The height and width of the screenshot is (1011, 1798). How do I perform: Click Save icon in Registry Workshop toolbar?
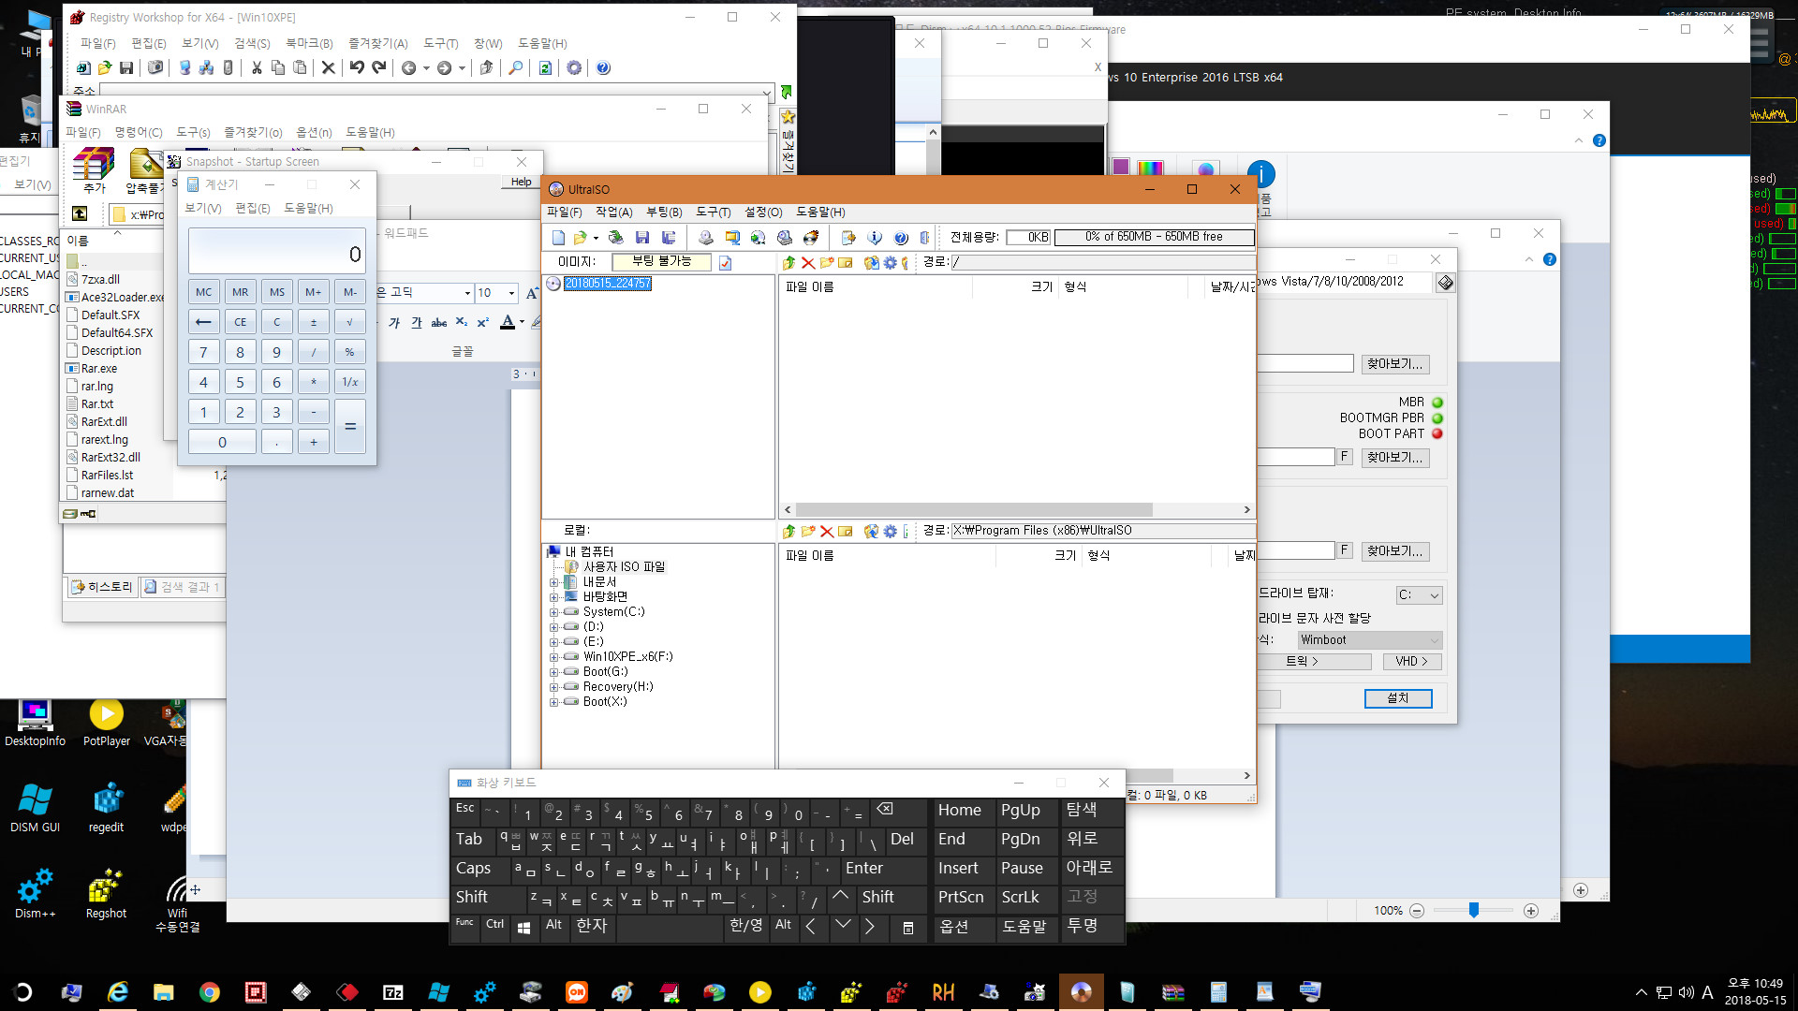pyautogui.click(x=126, y=67)
